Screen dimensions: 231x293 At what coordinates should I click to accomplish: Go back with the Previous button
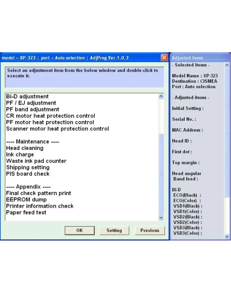150,230
